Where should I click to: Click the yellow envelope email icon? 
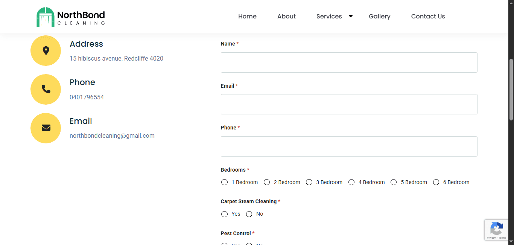point(46,128)
